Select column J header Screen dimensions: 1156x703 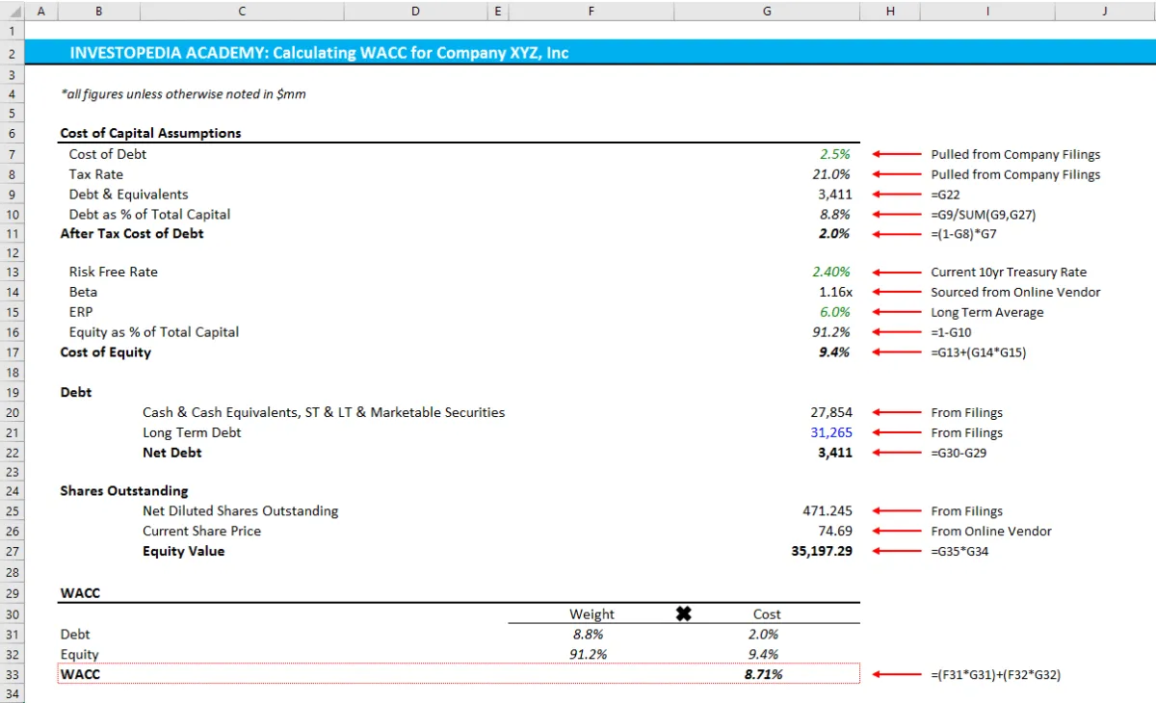1105,11
